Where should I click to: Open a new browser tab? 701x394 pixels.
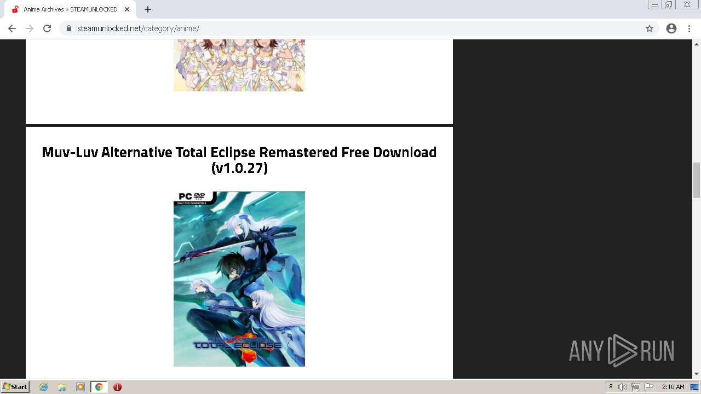coord(148,9)
